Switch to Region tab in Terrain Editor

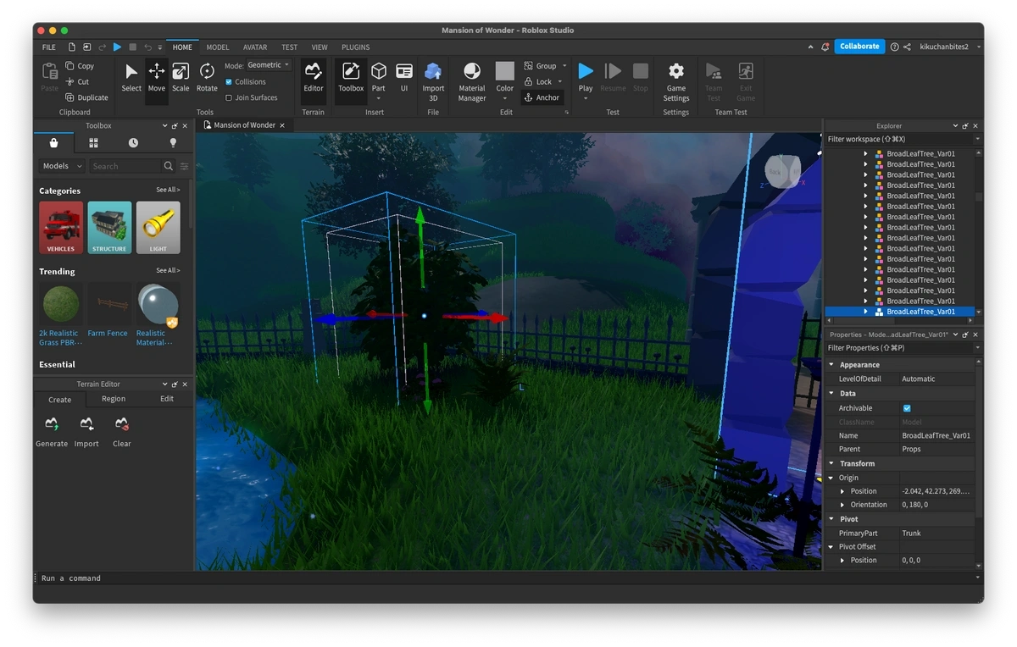click(114, 399)
